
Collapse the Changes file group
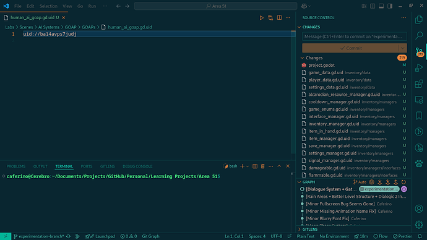click(x=302, y=58)
